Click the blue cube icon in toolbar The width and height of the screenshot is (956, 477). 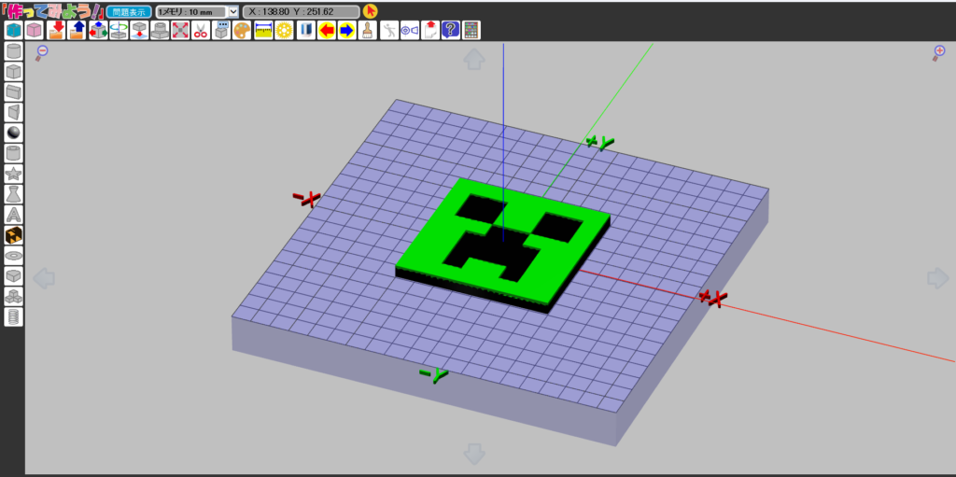pos(13,31)
